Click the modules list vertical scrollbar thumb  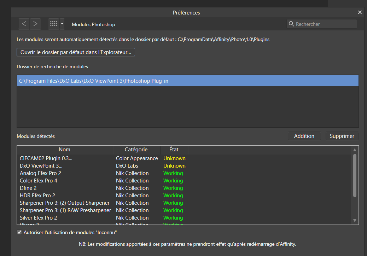point(355,175)
